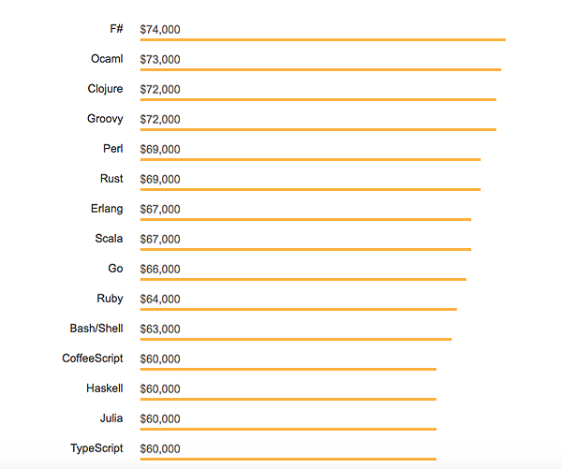Click the Bash/Shell label
Image resolution: width=562 pixels, height=469 pixels.
(x=96, y=329)
